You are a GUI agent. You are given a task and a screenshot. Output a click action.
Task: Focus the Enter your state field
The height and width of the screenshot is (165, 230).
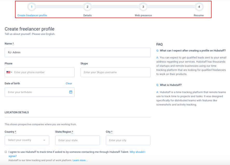[x=78, y=140]
